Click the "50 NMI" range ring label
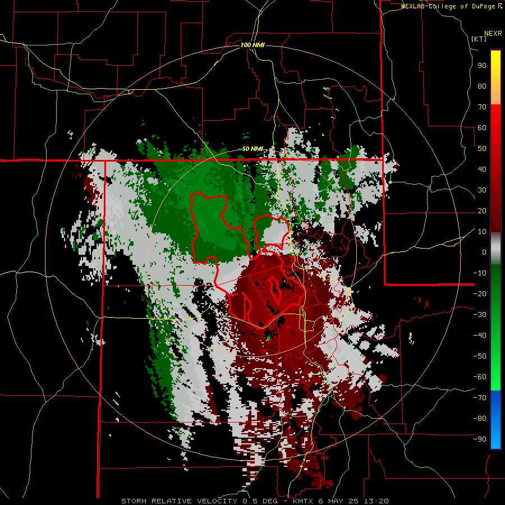 pos(252,149)
